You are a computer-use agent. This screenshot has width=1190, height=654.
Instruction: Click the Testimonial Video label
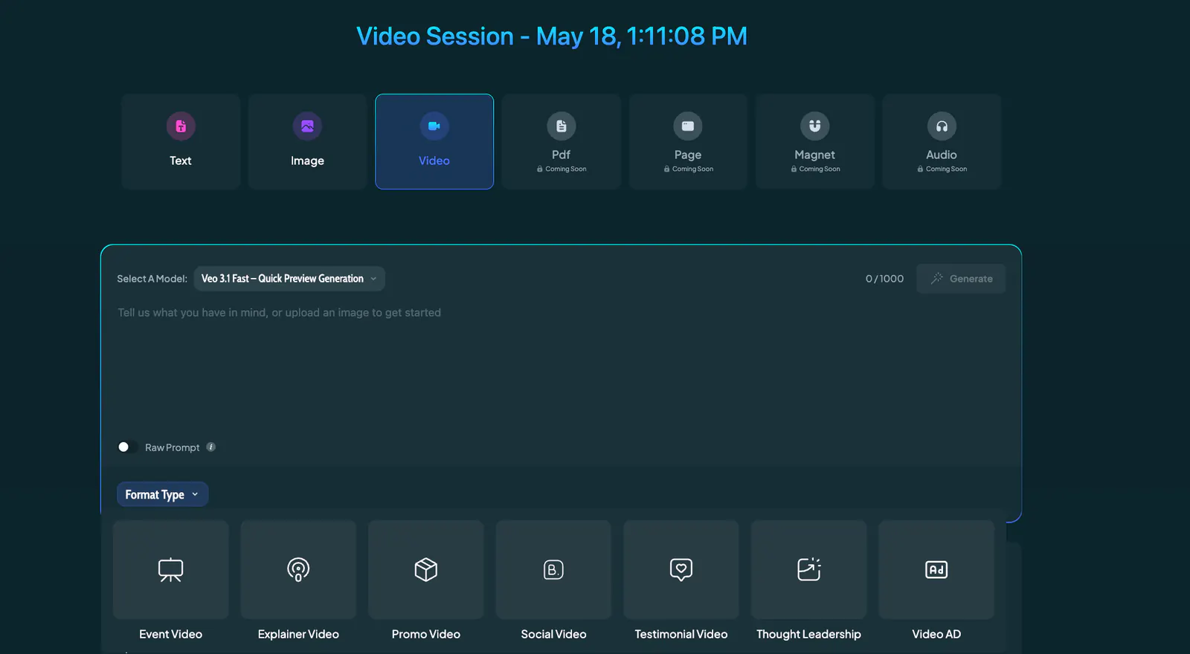pyautogui.click(x=681, y=634)
